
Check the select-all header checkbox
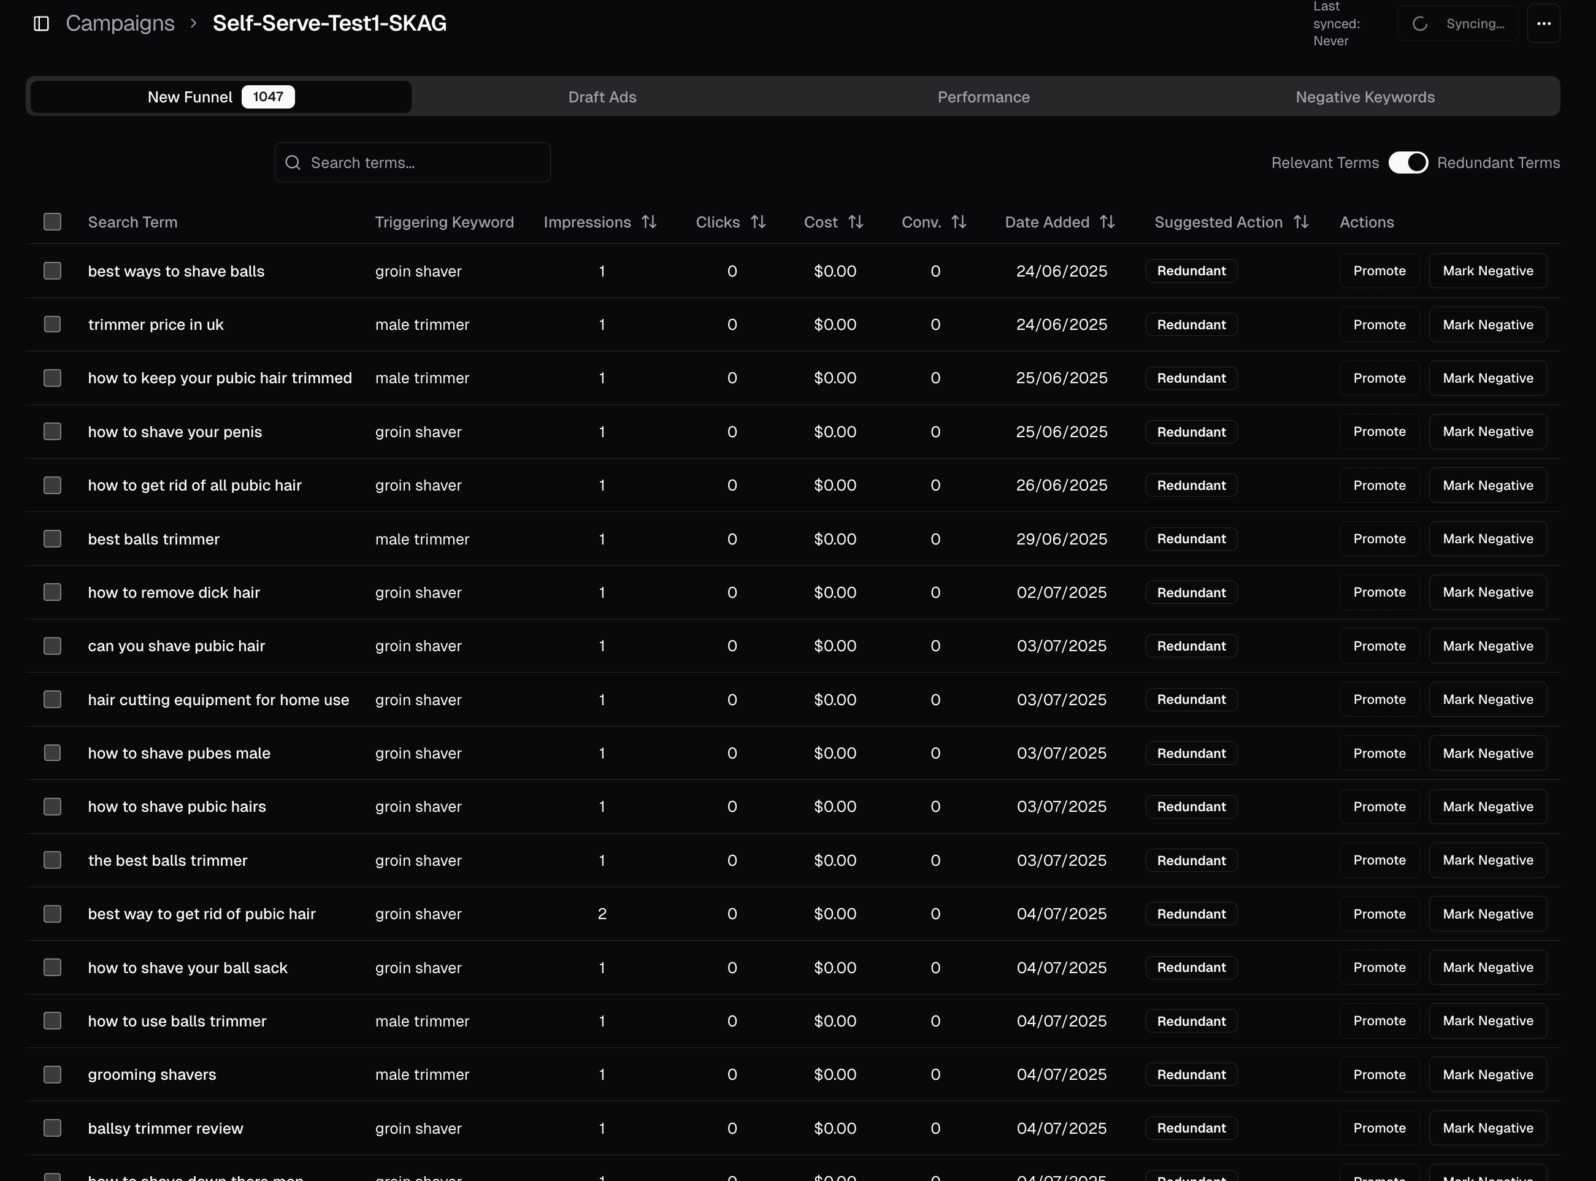(x=52, y=221)
